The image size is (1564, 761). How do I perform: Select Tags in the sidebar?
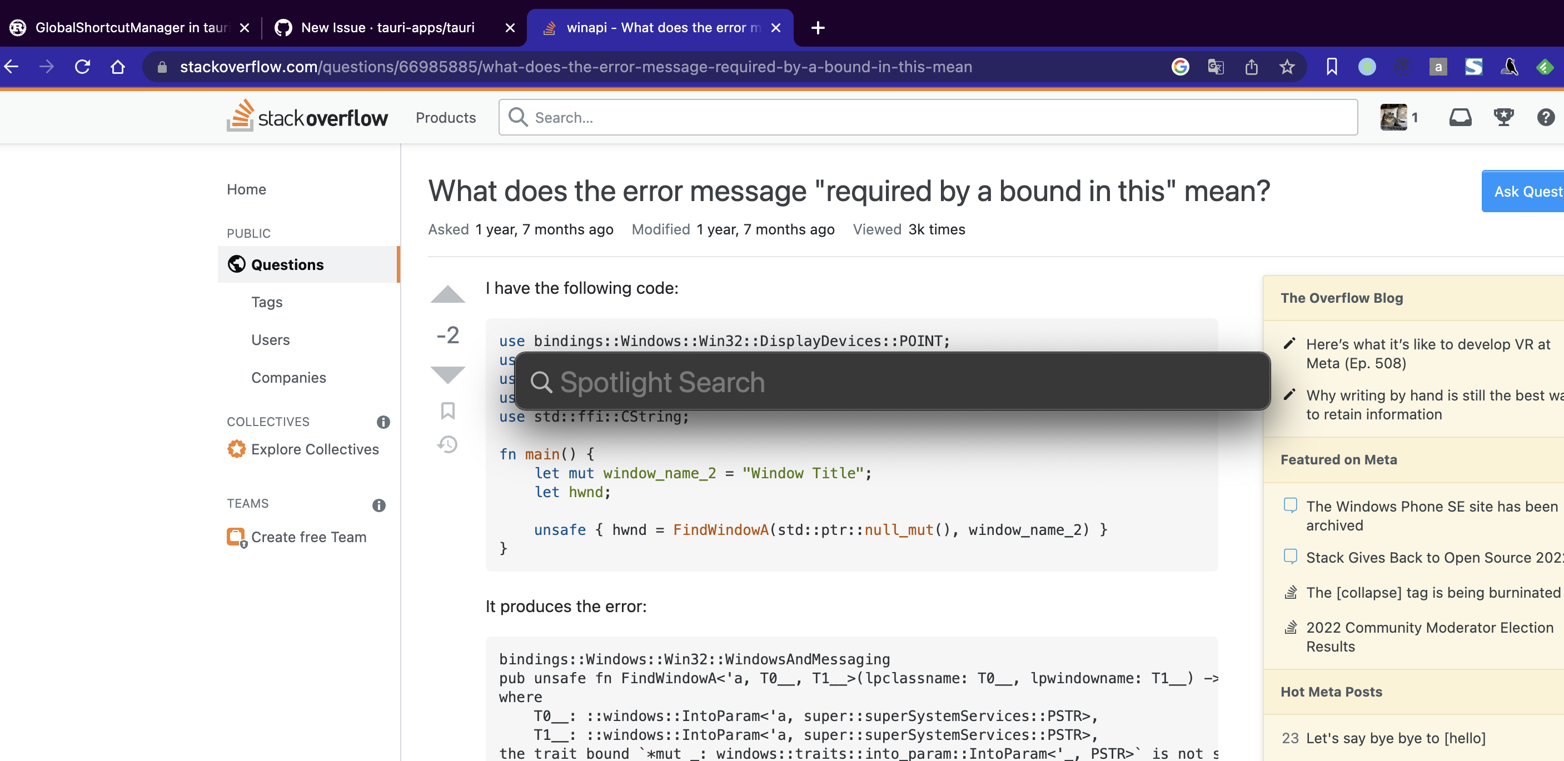click(x=267, y=302)
